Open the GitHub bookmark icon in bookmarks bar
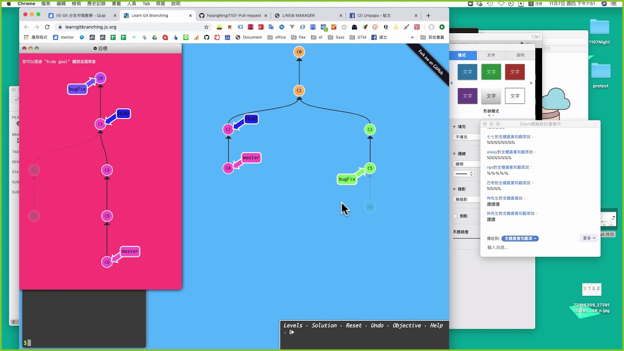Image resolution: width=624 pixels, height=351 pixels. tap(206, 38)
